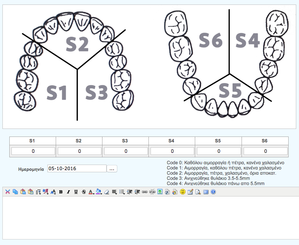Viewport: 299px width, 245px height.
Task: Click the Copy icon in editor toolbar
Action: [15, 192]
